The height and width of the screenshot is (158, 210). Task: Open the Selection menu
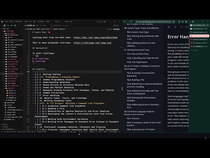[19, 21]
